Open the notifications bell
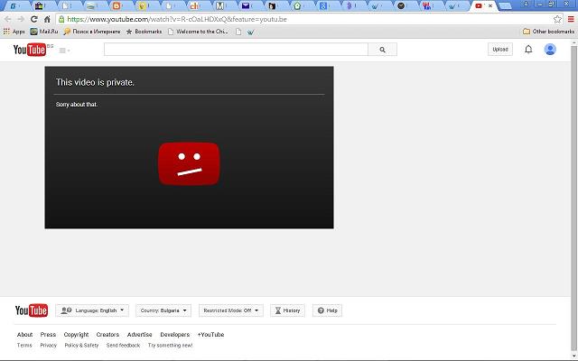 tap(528, 50)
